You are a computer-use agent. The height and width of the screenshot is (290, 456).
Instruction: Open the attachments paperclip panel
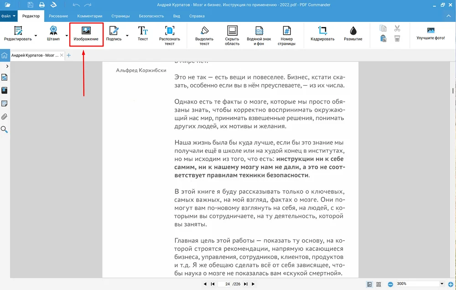[5, 117]
